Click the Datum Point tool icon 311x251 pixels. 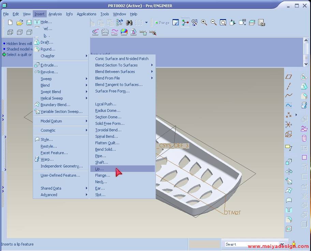click(x=289, y=115)
